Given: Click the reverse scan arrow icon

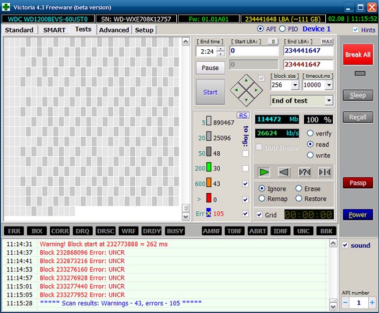Looking at the screenshot, I should point(284,171).
